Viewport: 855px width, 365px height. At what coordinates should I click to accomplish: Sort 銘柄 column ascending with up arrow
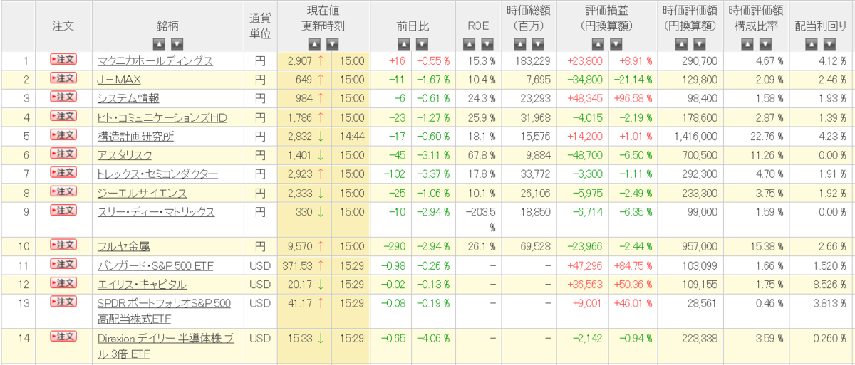coord(157,43)
